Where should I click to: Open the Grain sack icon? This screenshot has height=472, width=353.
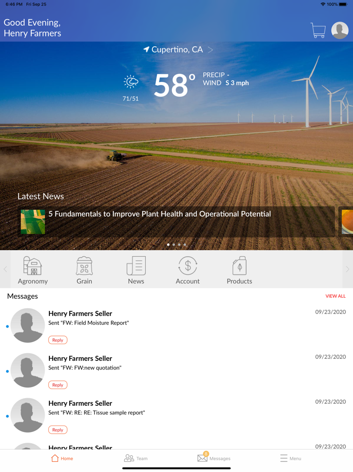point(84,266)
